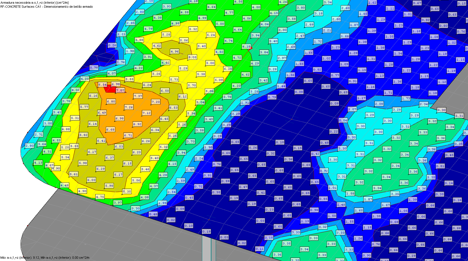
Task: Select the 5.09 value label
Action: [219, 80]
